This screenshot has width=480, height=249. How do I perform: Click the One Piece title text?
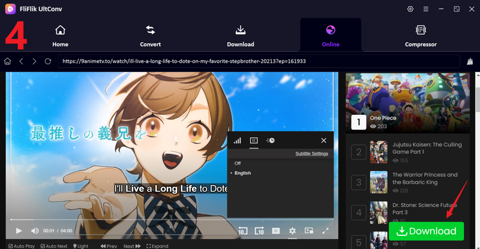click(383, 118)
